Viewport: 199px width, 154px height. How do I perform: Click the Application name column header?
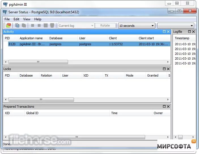[x=33, y=38]
